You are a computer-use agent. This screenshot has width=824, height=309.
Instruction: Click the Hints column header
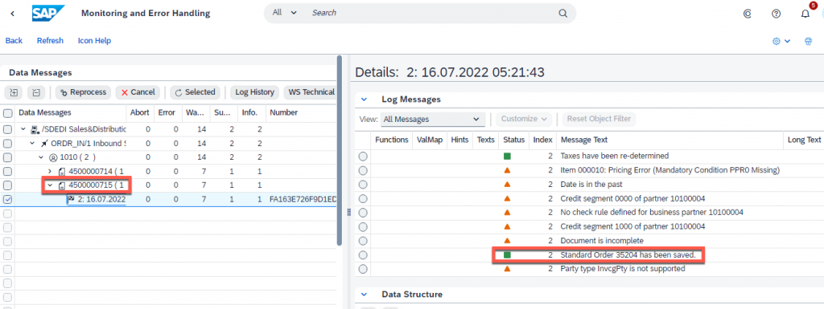click(x=459, y=140)
